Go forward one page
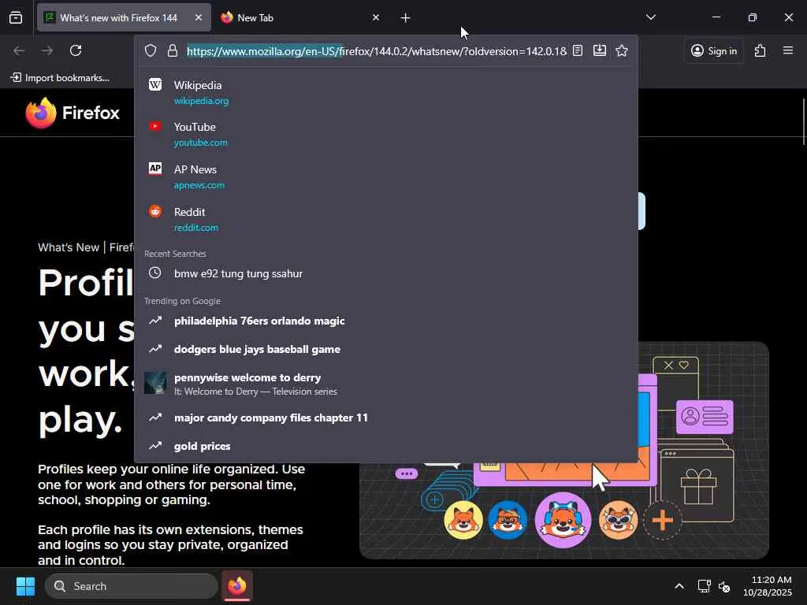 point(47,50)
